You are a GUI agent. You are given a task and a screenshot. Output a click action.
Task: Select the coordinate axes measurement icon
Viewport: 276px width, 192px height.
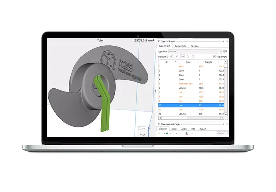click(186, 134)
